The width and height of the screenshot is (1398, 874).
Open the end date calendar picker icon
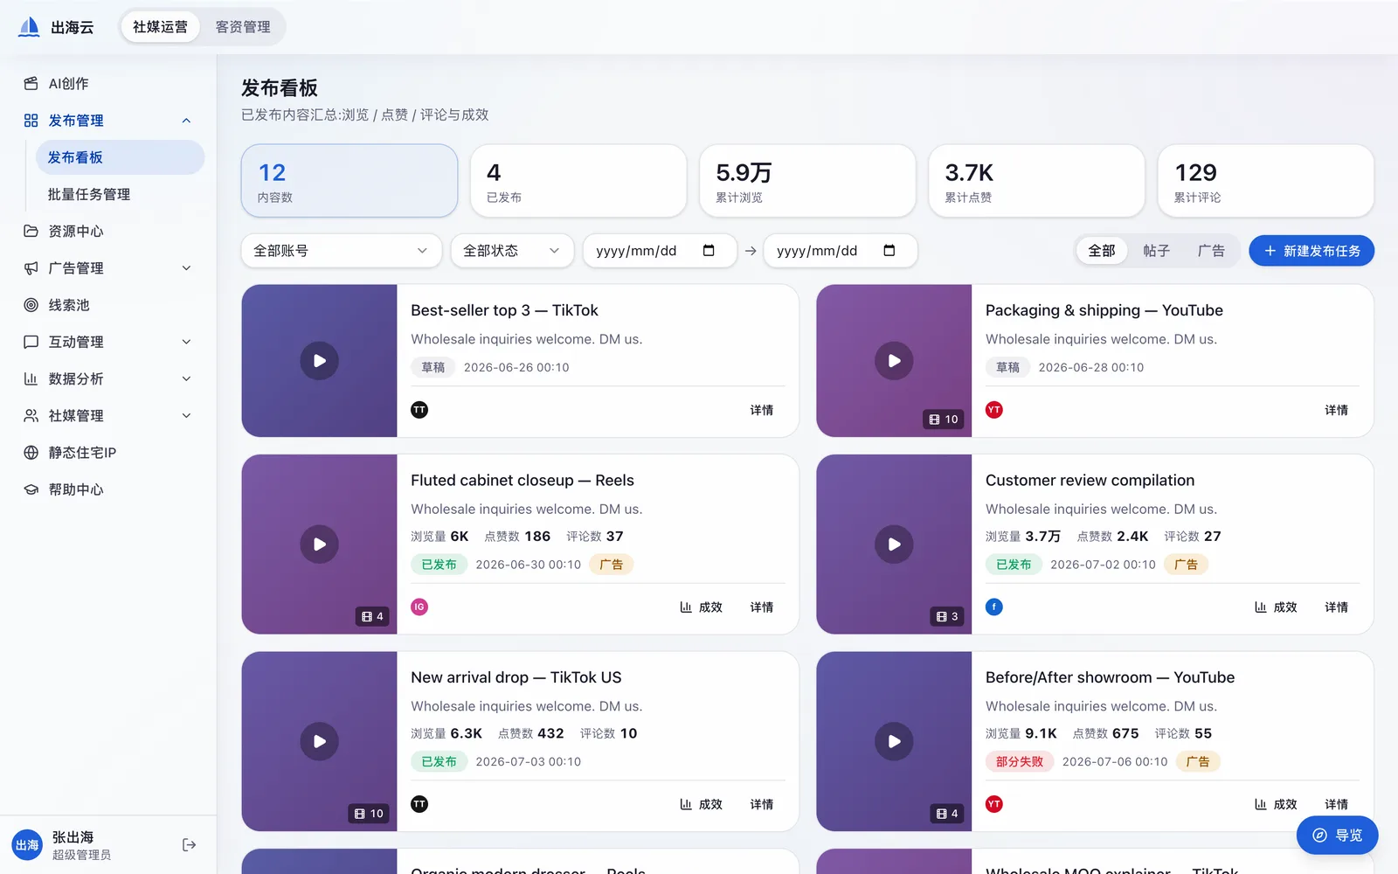pos(889,251)
